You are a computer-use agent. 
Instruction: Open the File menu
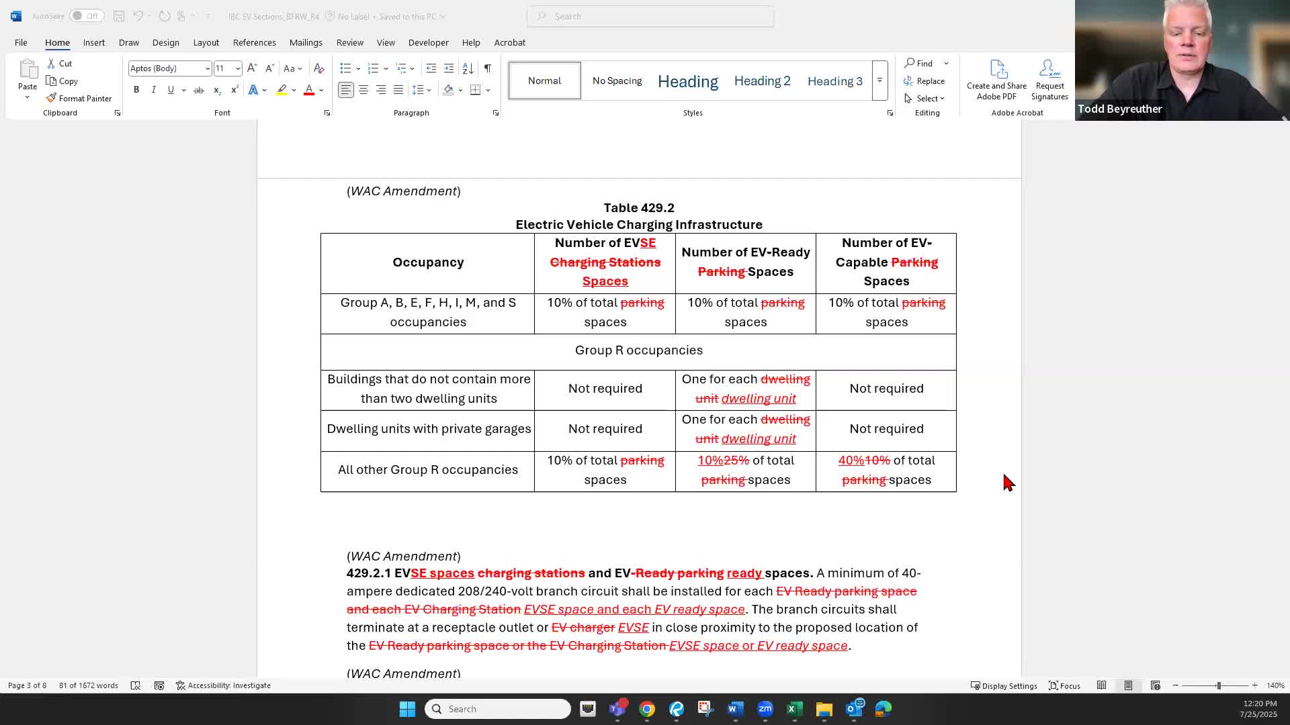click(21, 42)
